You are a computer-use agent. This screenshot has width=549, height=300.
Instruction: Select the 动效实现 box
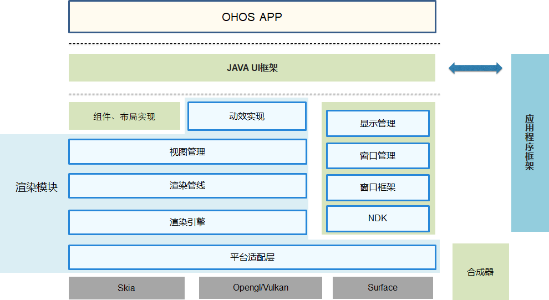click(247, 116)
